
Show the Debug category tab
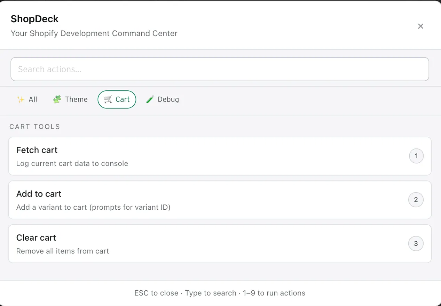163,99
